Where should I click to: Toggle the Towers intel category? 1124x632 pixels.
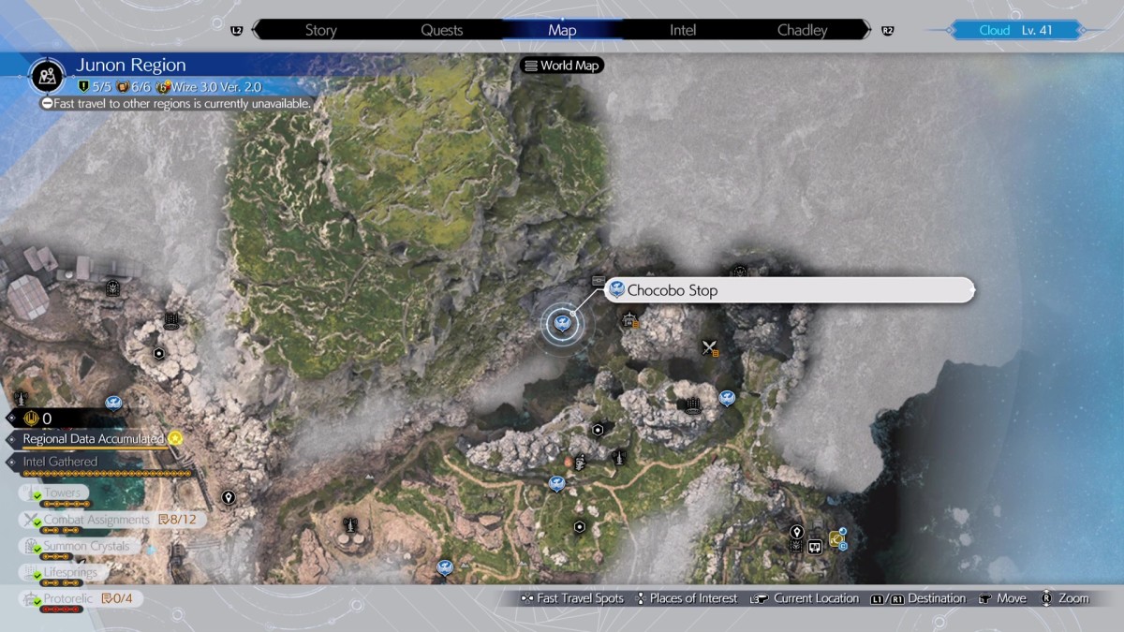click(55, 493)
